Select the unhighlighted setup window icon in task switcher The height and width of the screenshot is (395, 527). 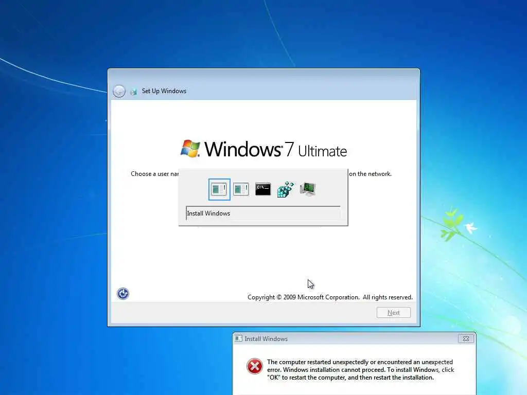coord(241,189)
